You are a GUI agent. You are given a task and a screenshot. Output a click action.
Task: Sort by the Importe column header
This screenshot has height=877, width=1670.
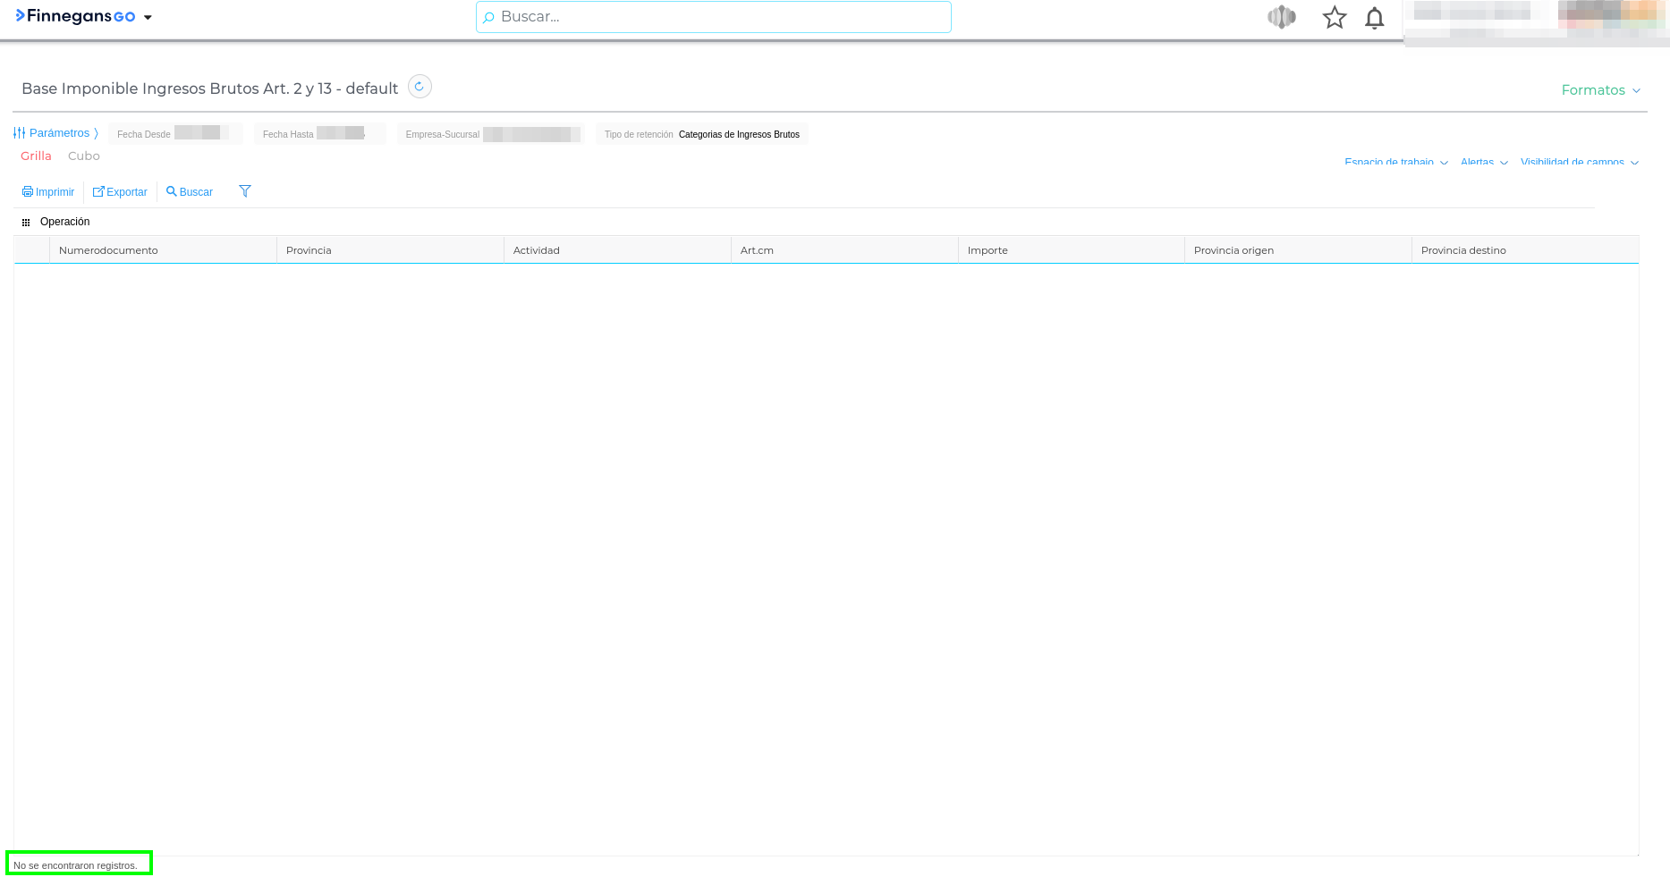tap(988, 250)
